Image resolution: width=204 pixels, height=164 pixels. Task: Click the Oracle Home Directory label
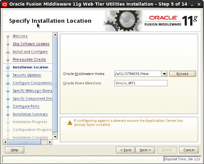(82, 83)
